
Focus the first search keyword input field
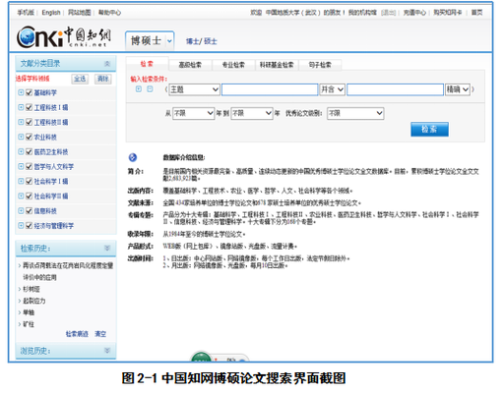[x=270, y=89]
